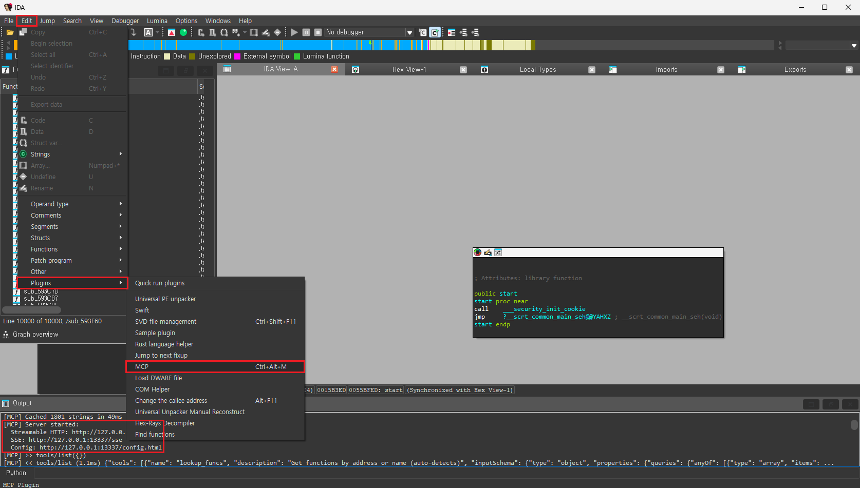Switch to the Imports tab
The height and width of the screenshot is (488, 860).
coord(666,70)
